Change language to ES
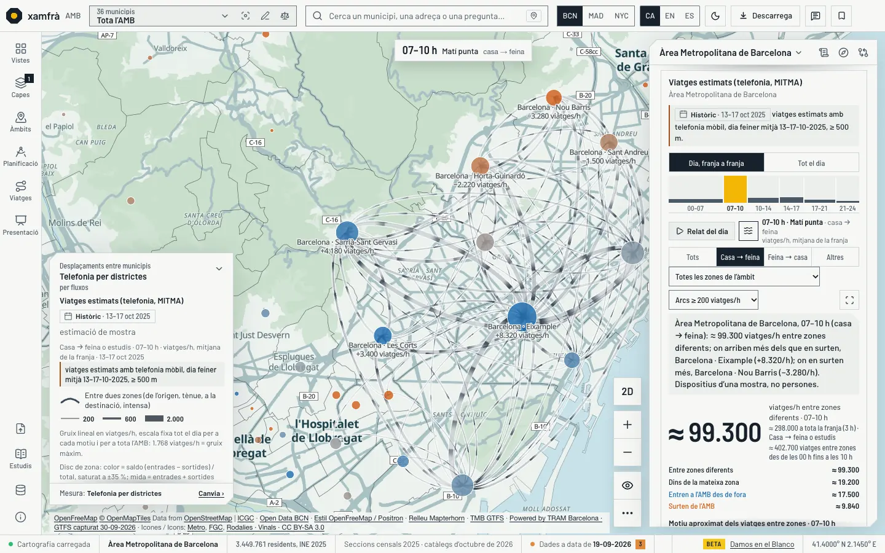Image resolution: width=885 pixels, height=553 pixels. (x=690, y=16)
